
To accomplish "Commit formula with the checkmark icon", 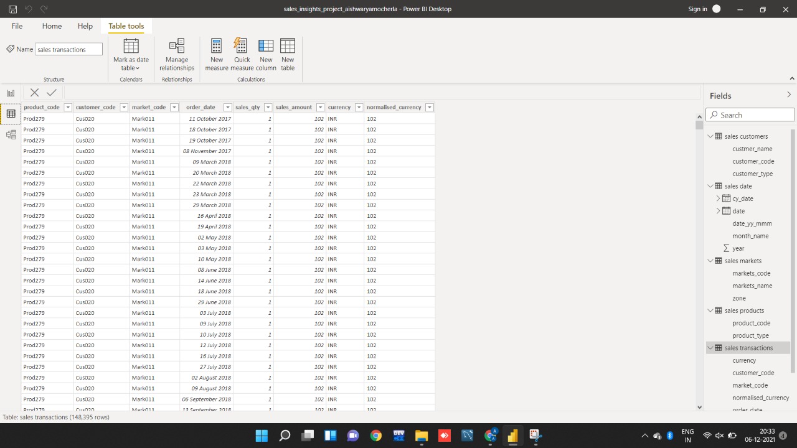I will click(x=52, y=93).
